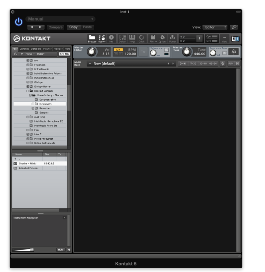Viewport: 265px width, 272px height.
Task: Open the Files disk menu
Action: [x=153, y=39]
